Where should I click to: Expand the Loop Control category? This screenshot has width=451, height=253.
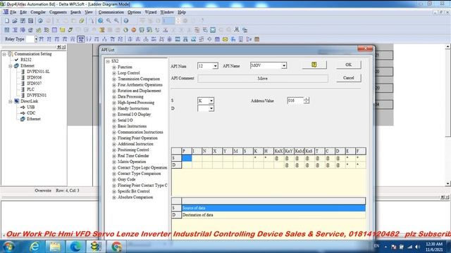tap(114, 73)
